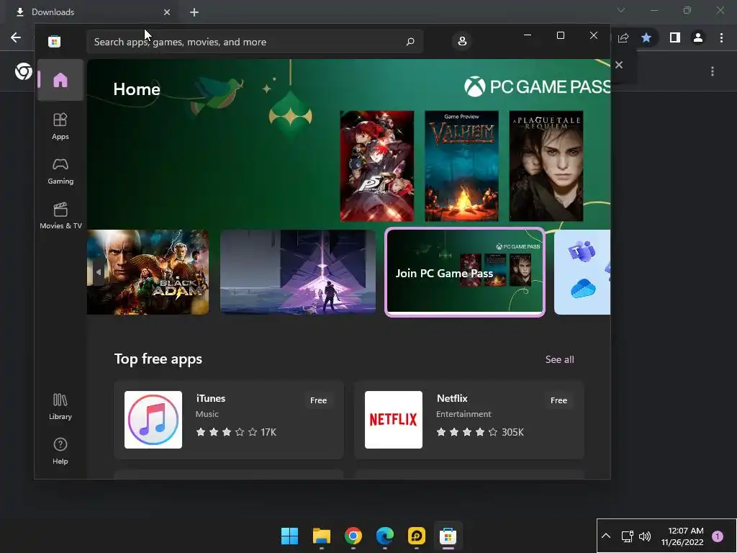Viewport: 737px width, 553px height.
Task: Click Chrome share page icon
Action: point(623,37)
